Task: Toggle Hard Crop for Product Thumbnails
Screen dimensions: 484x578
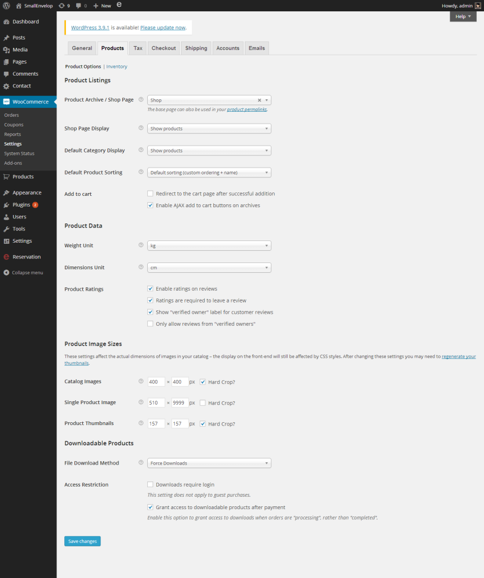Action: (203, 424)
